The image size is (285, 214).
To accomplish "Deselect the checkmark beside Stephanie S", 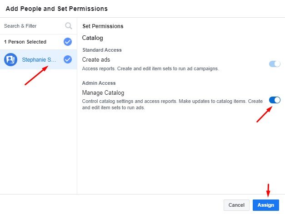I will (x=68, y=59).
